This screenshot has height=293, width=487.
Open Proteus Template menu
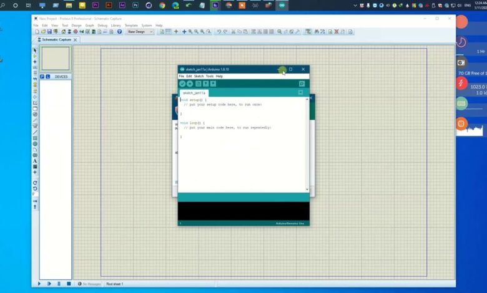131,26
